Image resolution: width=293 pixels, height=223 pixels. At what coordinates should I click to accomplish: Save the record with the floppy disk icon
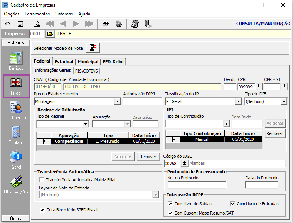pyautogui.click(x=20, y=24)
